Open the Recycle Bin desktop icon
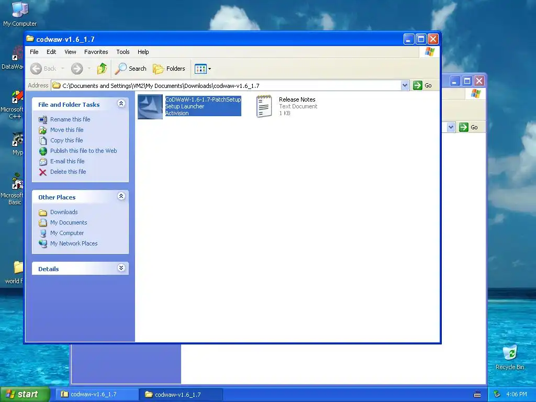Viewport: 536px width, 402px height. [510, 358]
